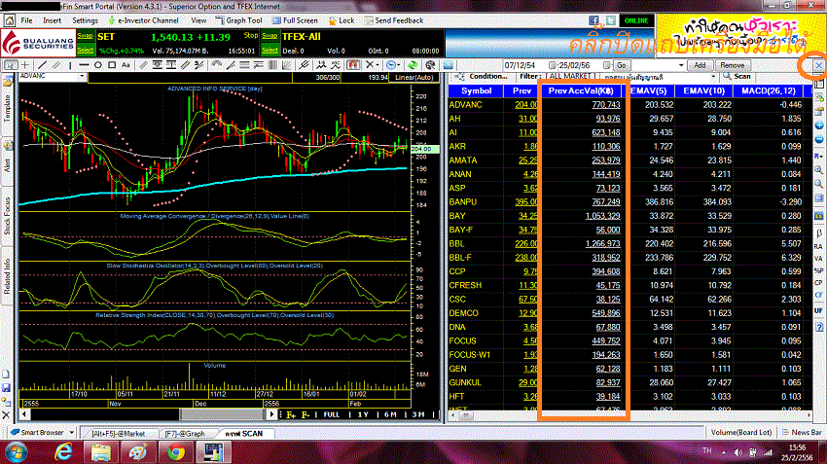Click the Facebook icon in header

593,20
